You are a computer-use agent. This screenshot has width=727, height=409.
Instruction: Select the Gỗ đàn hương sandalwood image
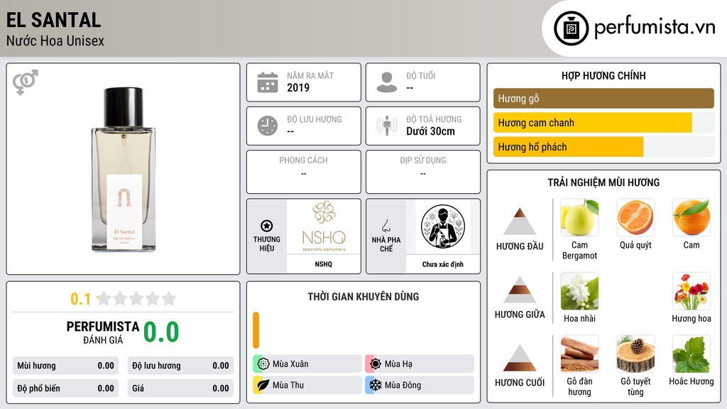579,354
